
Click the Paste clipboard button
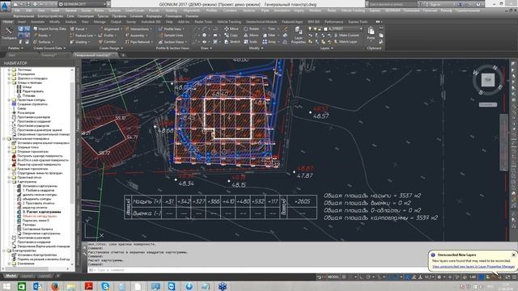(x=371, y=34)
